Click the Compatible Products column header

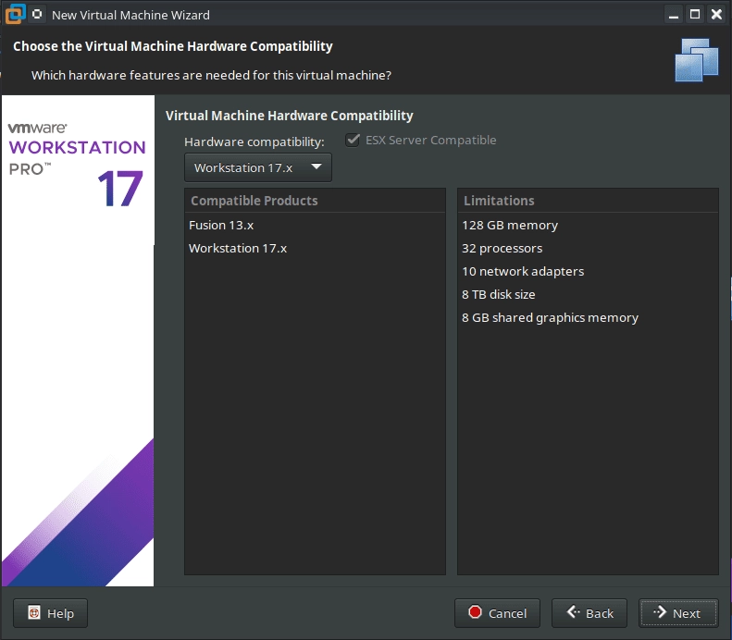tap(315, 201)
